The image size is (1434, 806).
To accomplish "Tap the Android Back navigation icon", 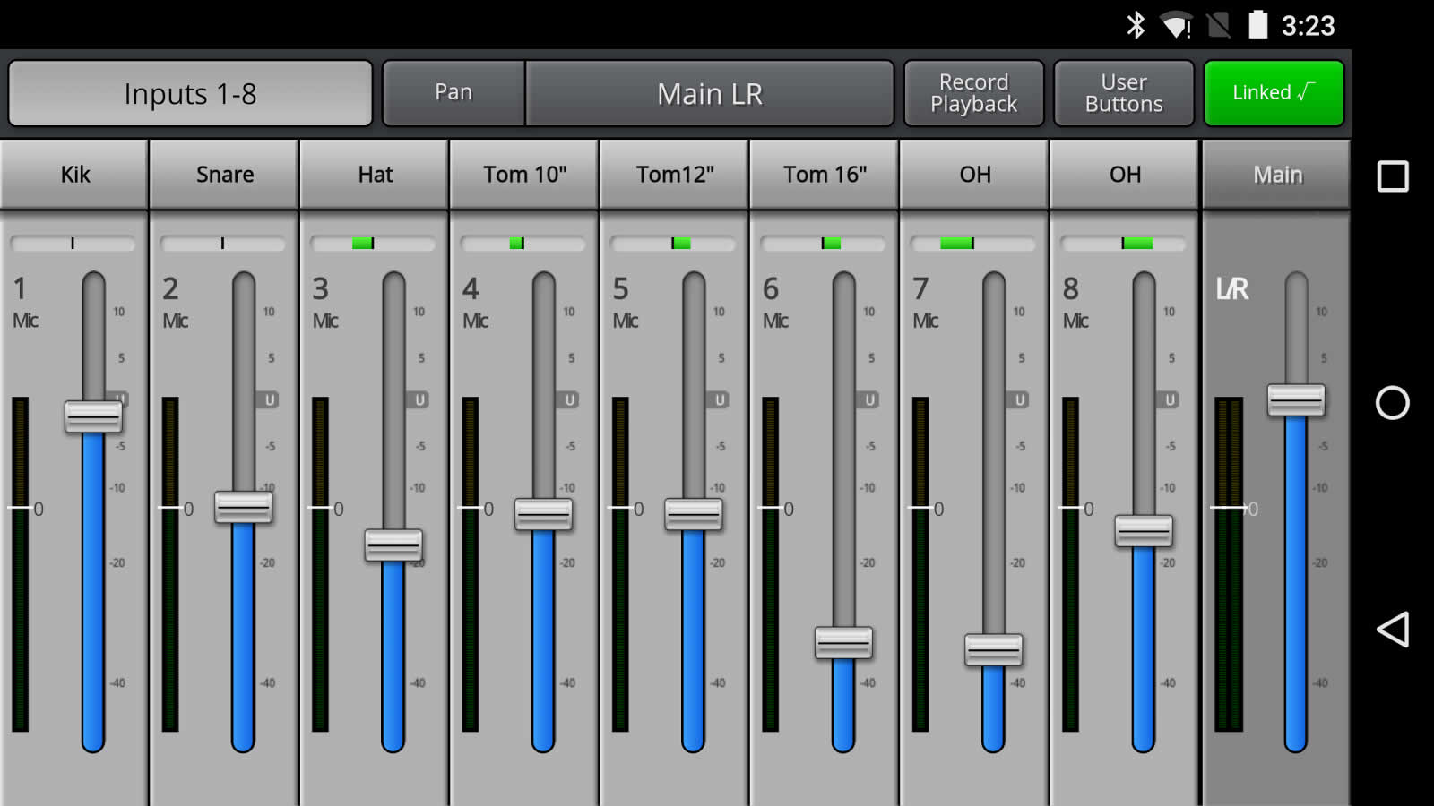I will pyautogui.click(x=1393, y=630).
